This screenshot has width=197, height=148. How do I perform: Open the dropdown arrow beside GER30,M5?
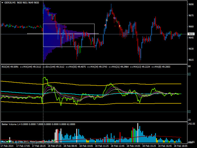tap(3, 2)
